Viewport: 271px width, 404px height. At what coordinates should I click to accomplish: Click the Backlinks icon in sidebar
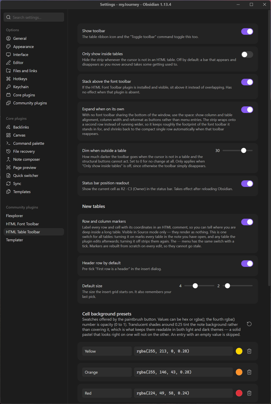tap(9, 127)
